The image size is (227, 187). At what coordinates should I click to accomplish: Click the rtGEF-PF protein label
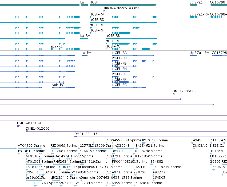[x=119, y=79]
